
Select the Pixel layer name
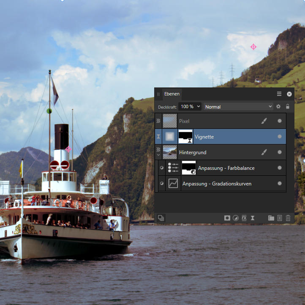point(184,121)
